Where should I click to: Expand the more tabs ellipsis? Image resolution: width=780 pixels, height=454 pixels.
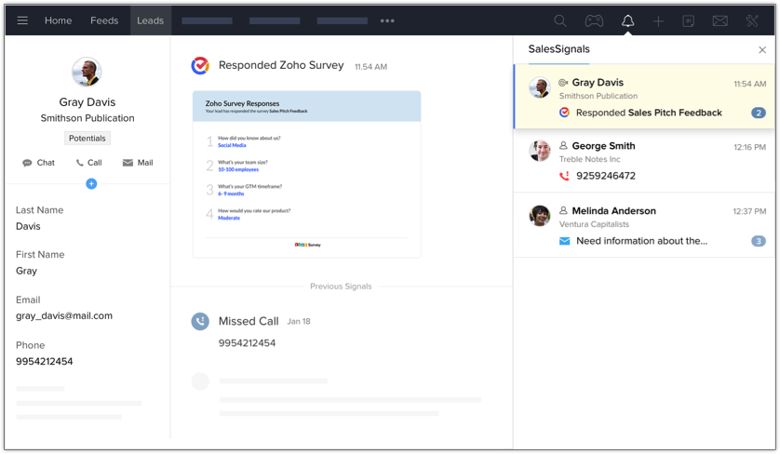tap(387, 20)
